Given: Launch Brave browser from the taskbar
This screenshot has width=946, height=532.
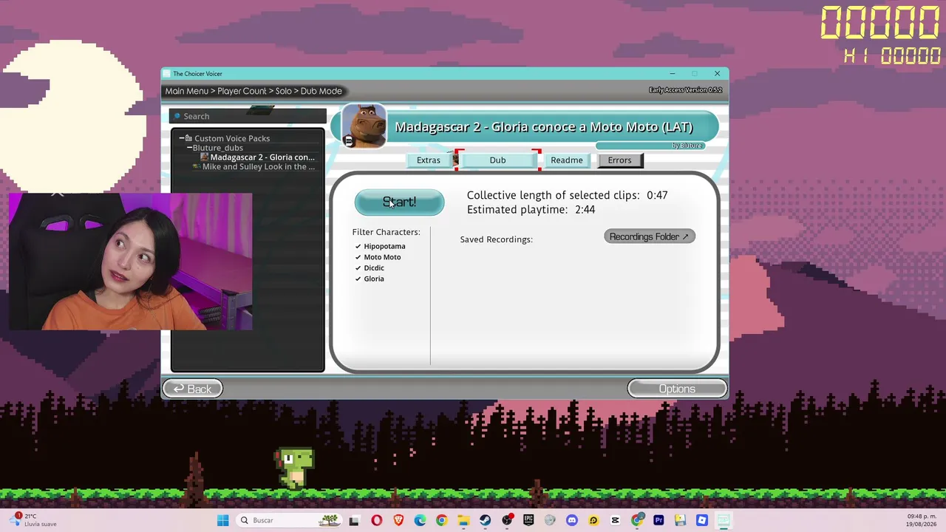Looking at the screenshot, I should click(x=399, y=520).
